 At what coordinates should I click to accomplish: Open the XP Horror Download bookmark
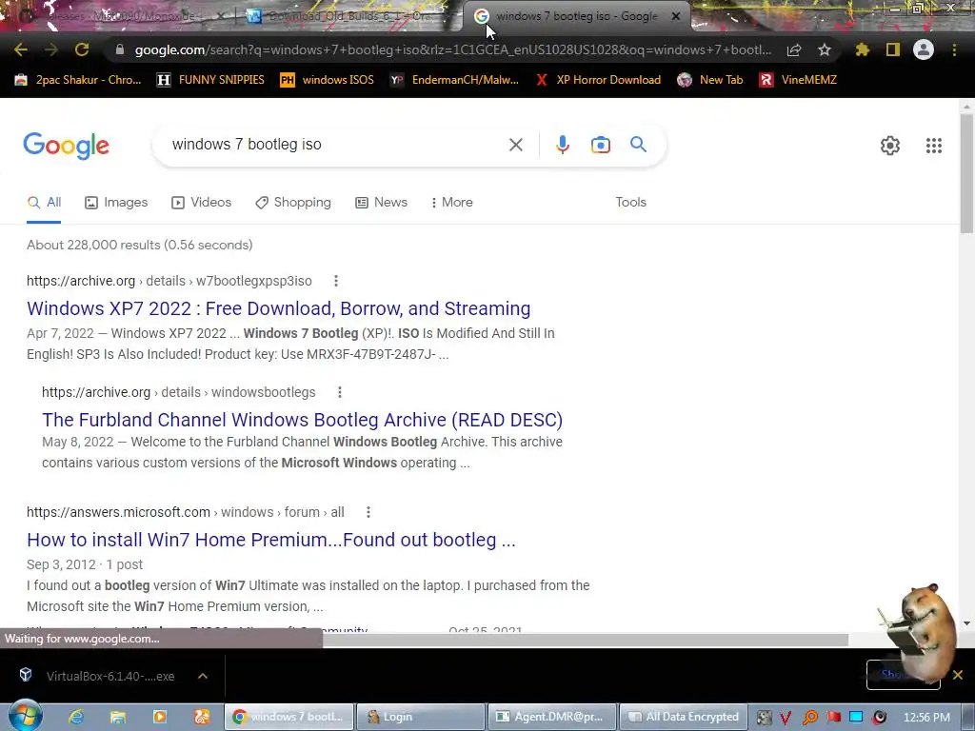pos(598,80)
